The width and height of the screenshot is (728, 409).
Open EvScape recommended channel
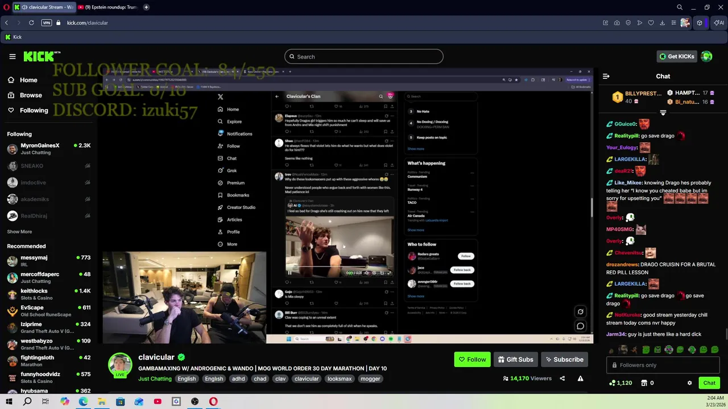(48, 311)
